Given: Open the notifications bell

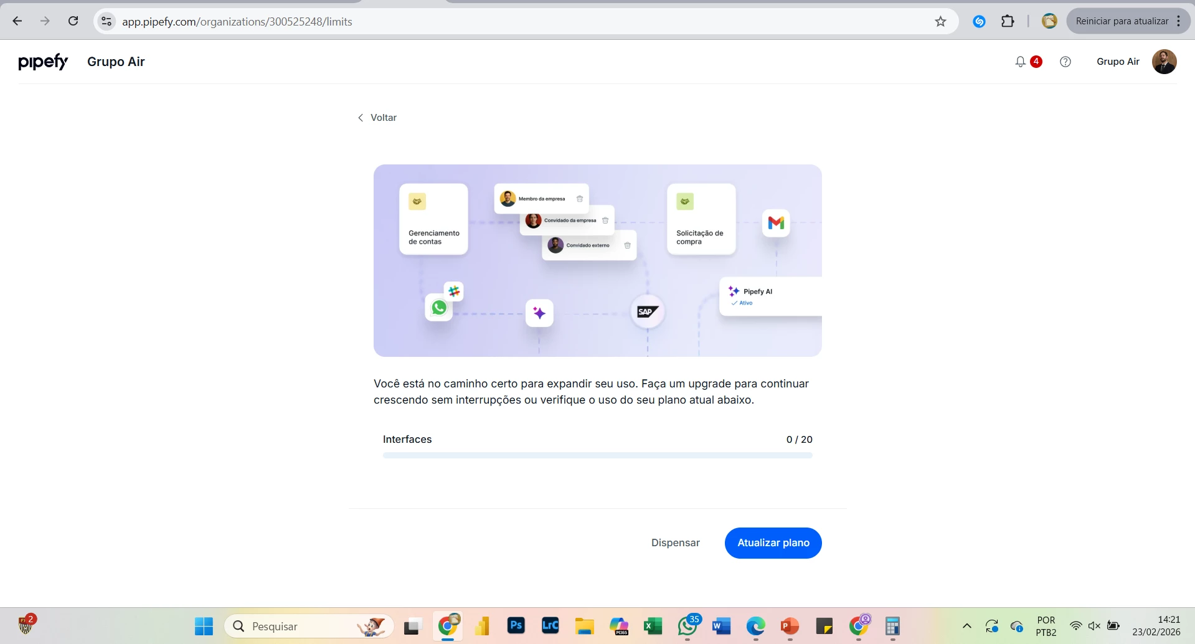Looking at the screenshot, I should coord(1020,62).
